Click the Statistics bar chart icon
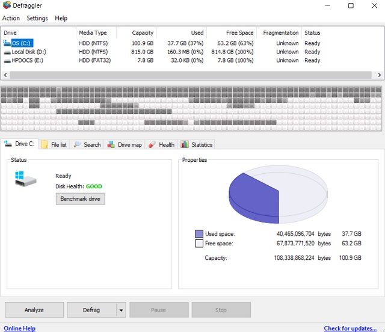The image size is (385, 332). pos(185,144)
